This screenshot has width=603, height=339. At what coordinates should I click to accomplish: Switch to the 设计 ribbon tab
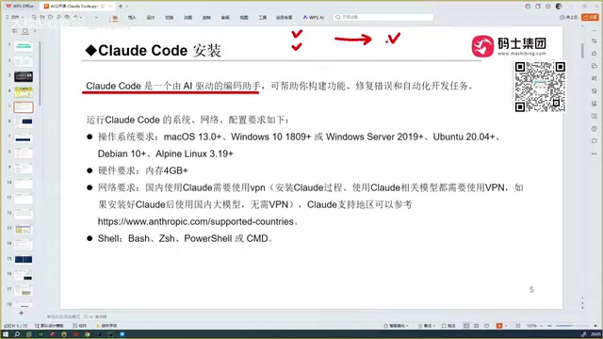coord(151,18)
